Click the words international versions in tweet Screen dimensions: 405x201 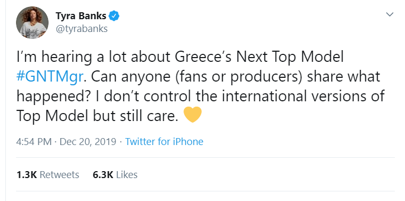click(293, 97)
